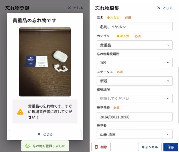The height and width of the screenshot is (152, 179).
Task: Open the ステータス dropdown showing 新規
Action: click(135, 81)
